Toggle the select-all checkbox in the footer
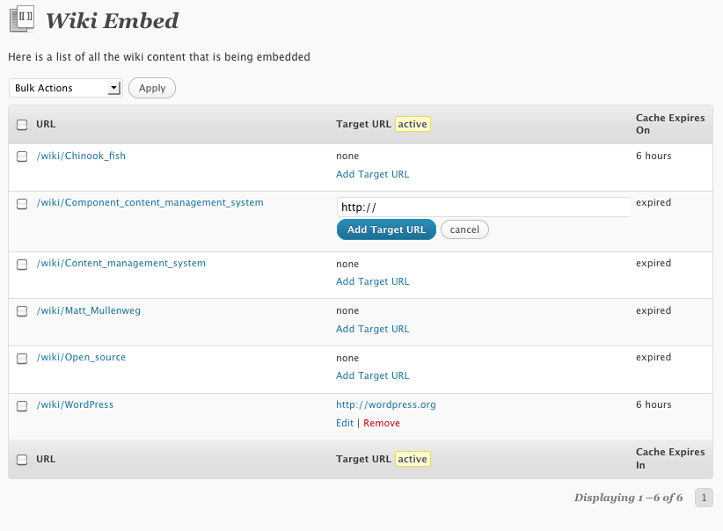 pos(22,459)
